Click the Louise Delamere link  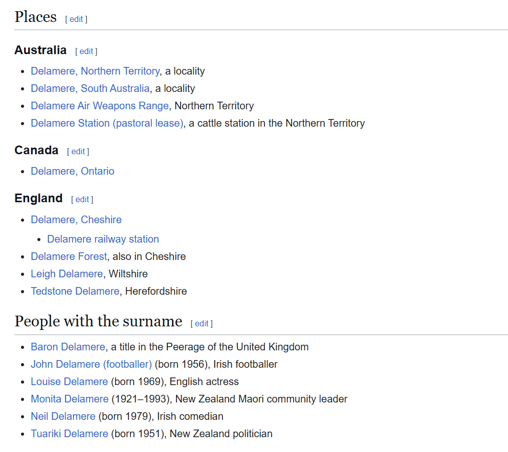pyautogui.click(x=69, y=382)
